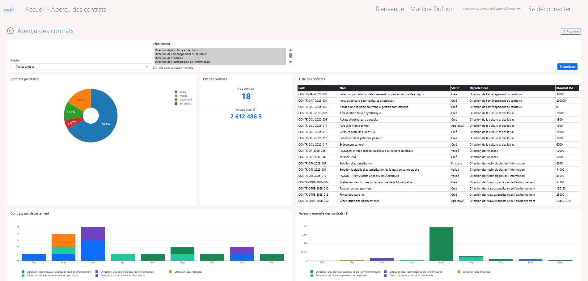The height and width of the screenshot is (281, 588).
Task: Click the blue Créé legend square
Action: coord(176,92)
